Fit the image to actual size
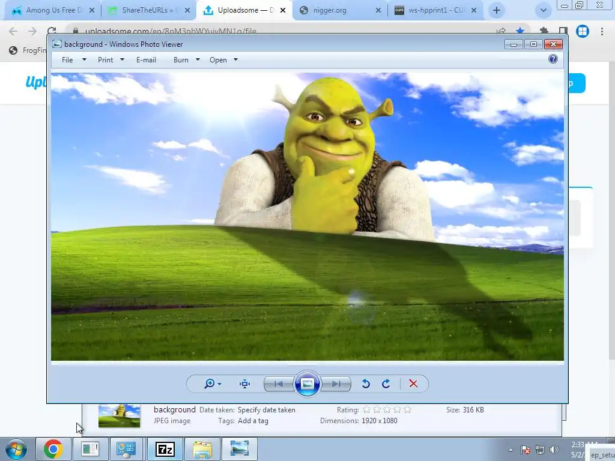 [245, 384]
